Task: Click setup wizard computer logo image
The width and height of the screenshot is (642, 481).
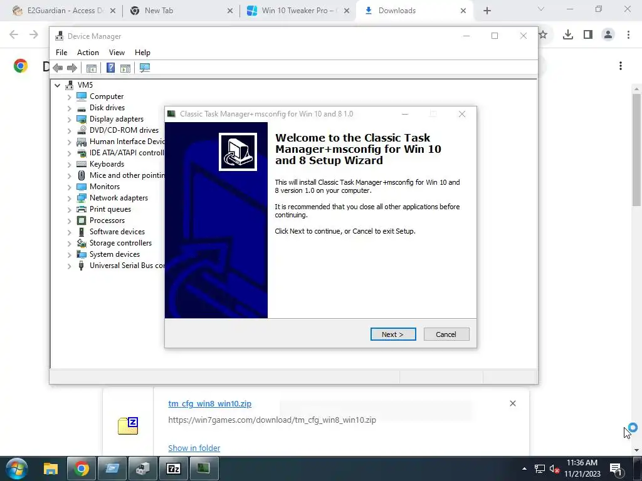Action: click(238, 152)
